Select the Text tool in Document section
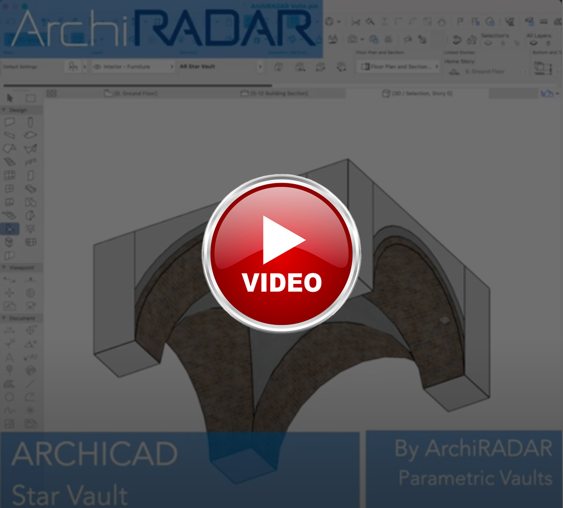Image resolution: width=563 pixels, height=508 pixels. (x=10, y=357)
